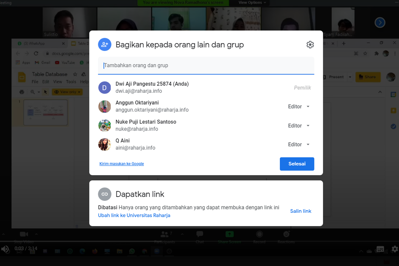399x266 pixels.
Task: Switch to the (5) WhatsApp tab
Action: 38,44
